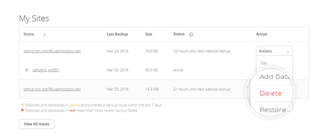Viewport: 319px width, 135px height.
Task: Click the Action column header
Action: pyautogui.click(x=262, y=34)
